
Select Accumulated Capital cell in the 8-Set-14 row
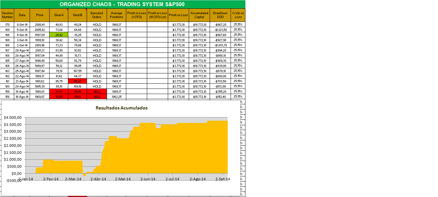199,24
